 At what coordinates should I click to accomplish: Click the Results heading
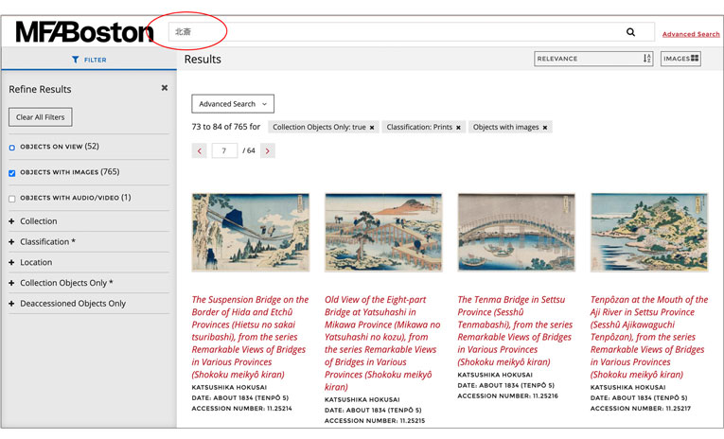[x=203, y=59]
